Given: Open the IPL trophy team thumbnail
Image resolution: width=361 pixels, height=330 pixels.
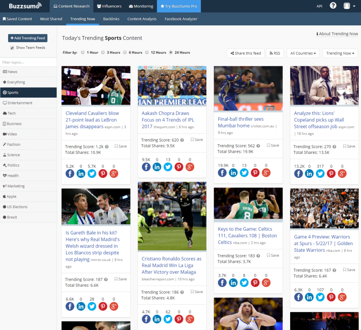Looking at the screenshot, I should 172,86.
